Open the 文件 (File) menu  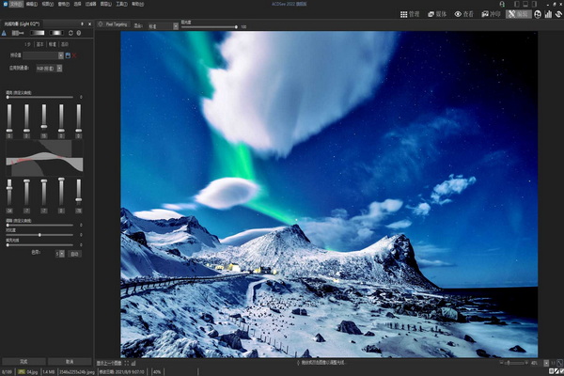(x=16, y=5)
